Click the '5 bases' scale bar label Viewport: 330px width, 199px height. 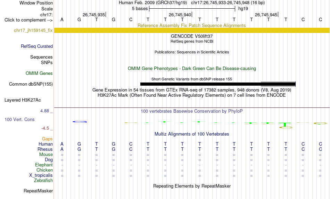pos(140,9)
